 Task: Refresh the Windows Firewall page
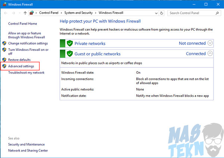pyautogui.click(x=162, y=13)
